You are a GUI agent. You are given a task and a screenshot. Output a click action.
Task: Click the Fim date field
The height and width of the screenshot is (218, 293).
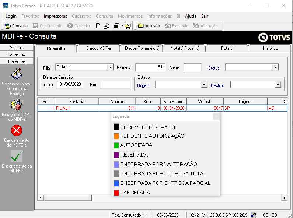point(115,85)
